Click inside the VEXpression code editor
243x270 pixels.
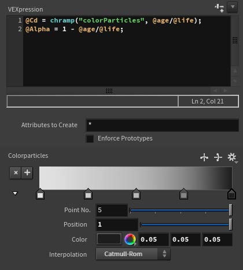(x=127, y=51)
